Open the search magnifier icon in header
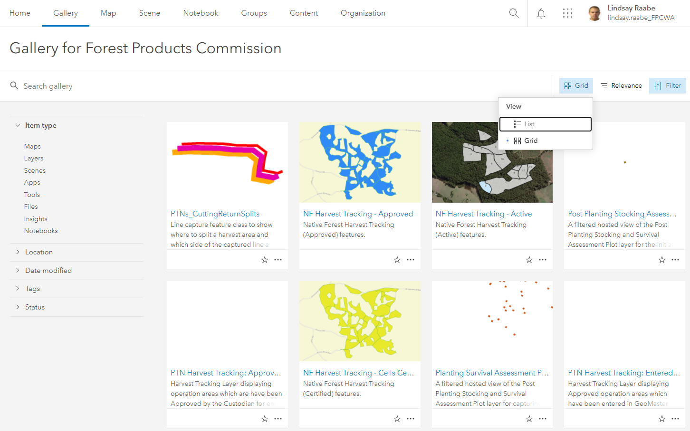690x431 pixels. pyautogui.click(x=514, y=13)
